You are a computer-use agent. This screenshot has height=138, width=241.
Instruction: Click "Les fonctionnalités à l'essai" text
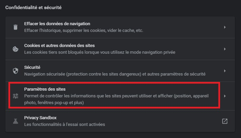tap(64, 125)
